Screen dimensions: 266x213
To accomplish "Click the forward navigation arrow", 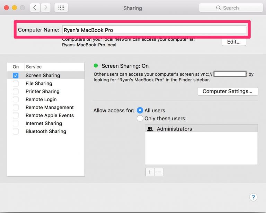I will (x=45, y=8).
